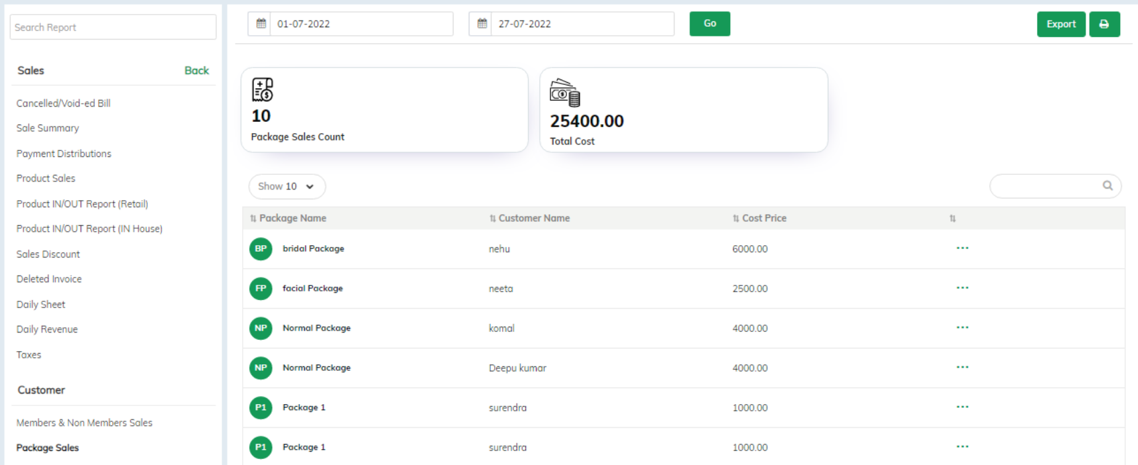1138x465 pixels.
Task: Select the Package Sales report
Action: point(48,448)
